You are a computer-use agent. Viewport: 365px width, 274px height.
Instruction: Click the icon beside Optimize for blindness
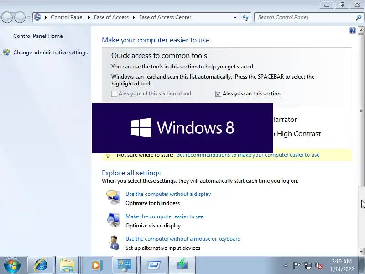point(113,197)
